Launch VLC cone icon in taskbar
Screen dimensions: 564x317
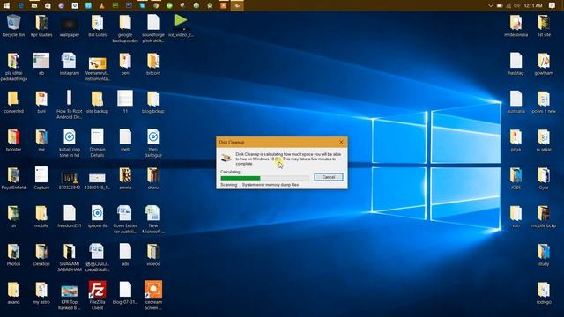[102, 5]
